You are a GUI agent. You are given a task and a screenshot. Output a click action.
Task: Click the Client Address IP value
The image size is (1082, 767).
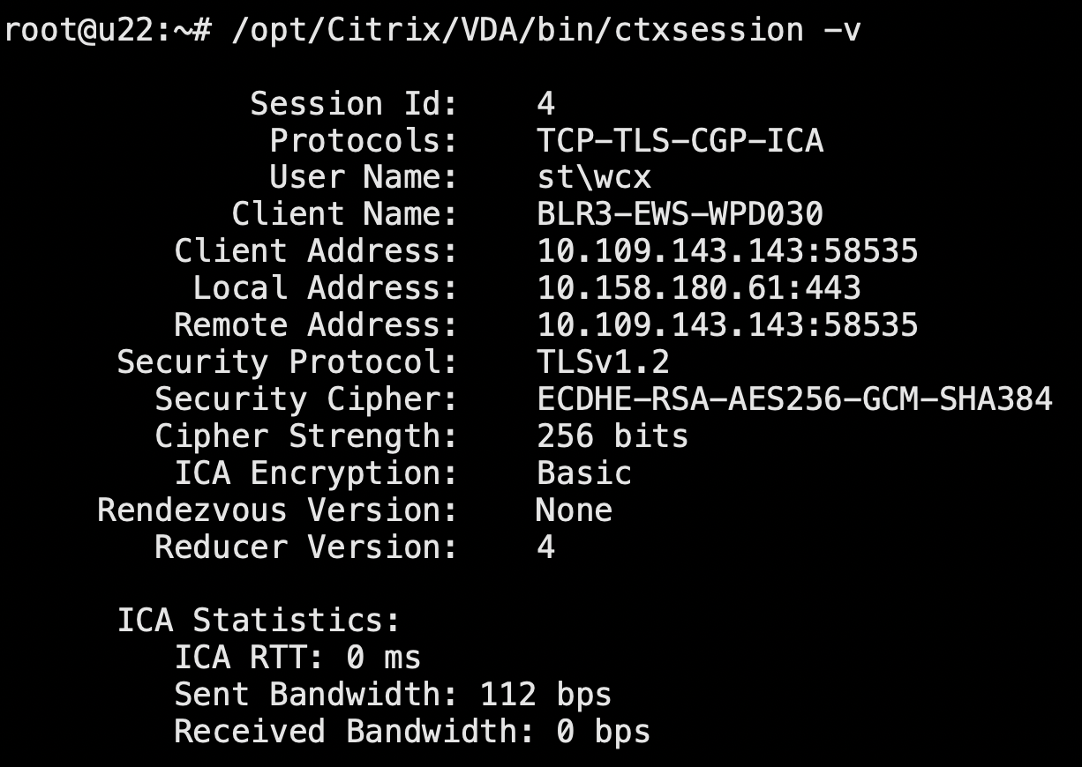coord(727,251)
